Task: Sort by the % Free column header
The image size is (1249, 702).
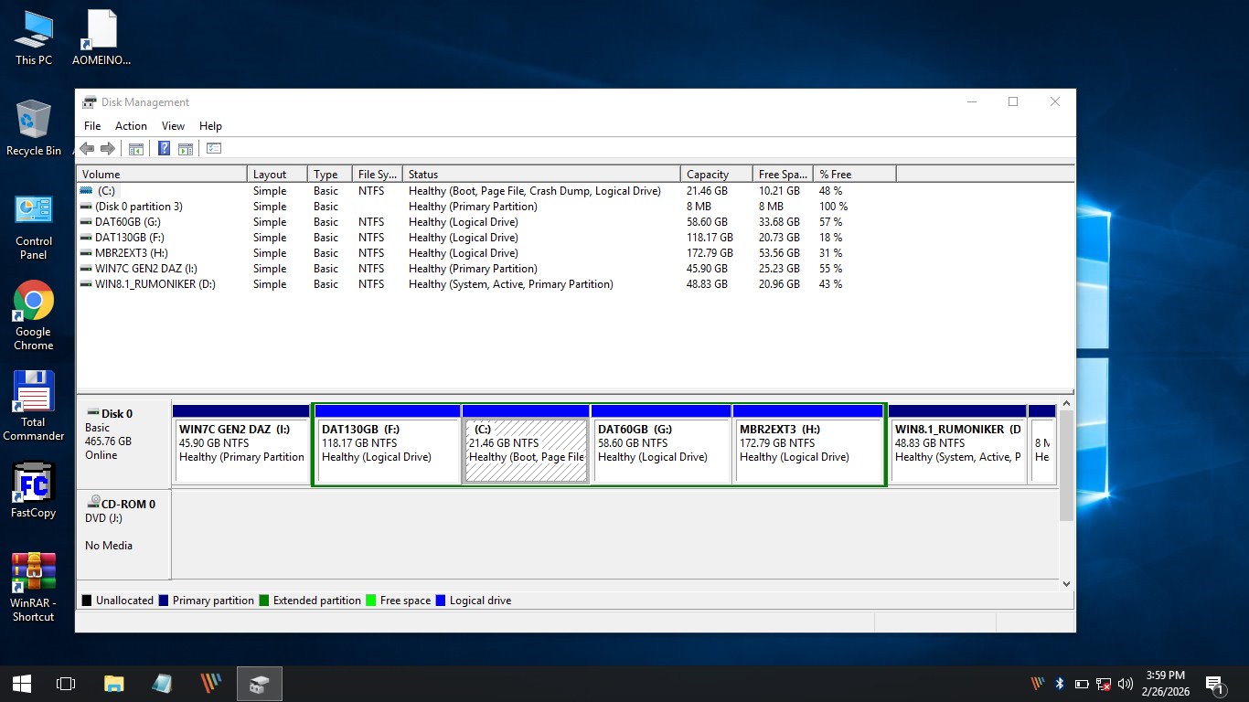Action: point(855,174)
